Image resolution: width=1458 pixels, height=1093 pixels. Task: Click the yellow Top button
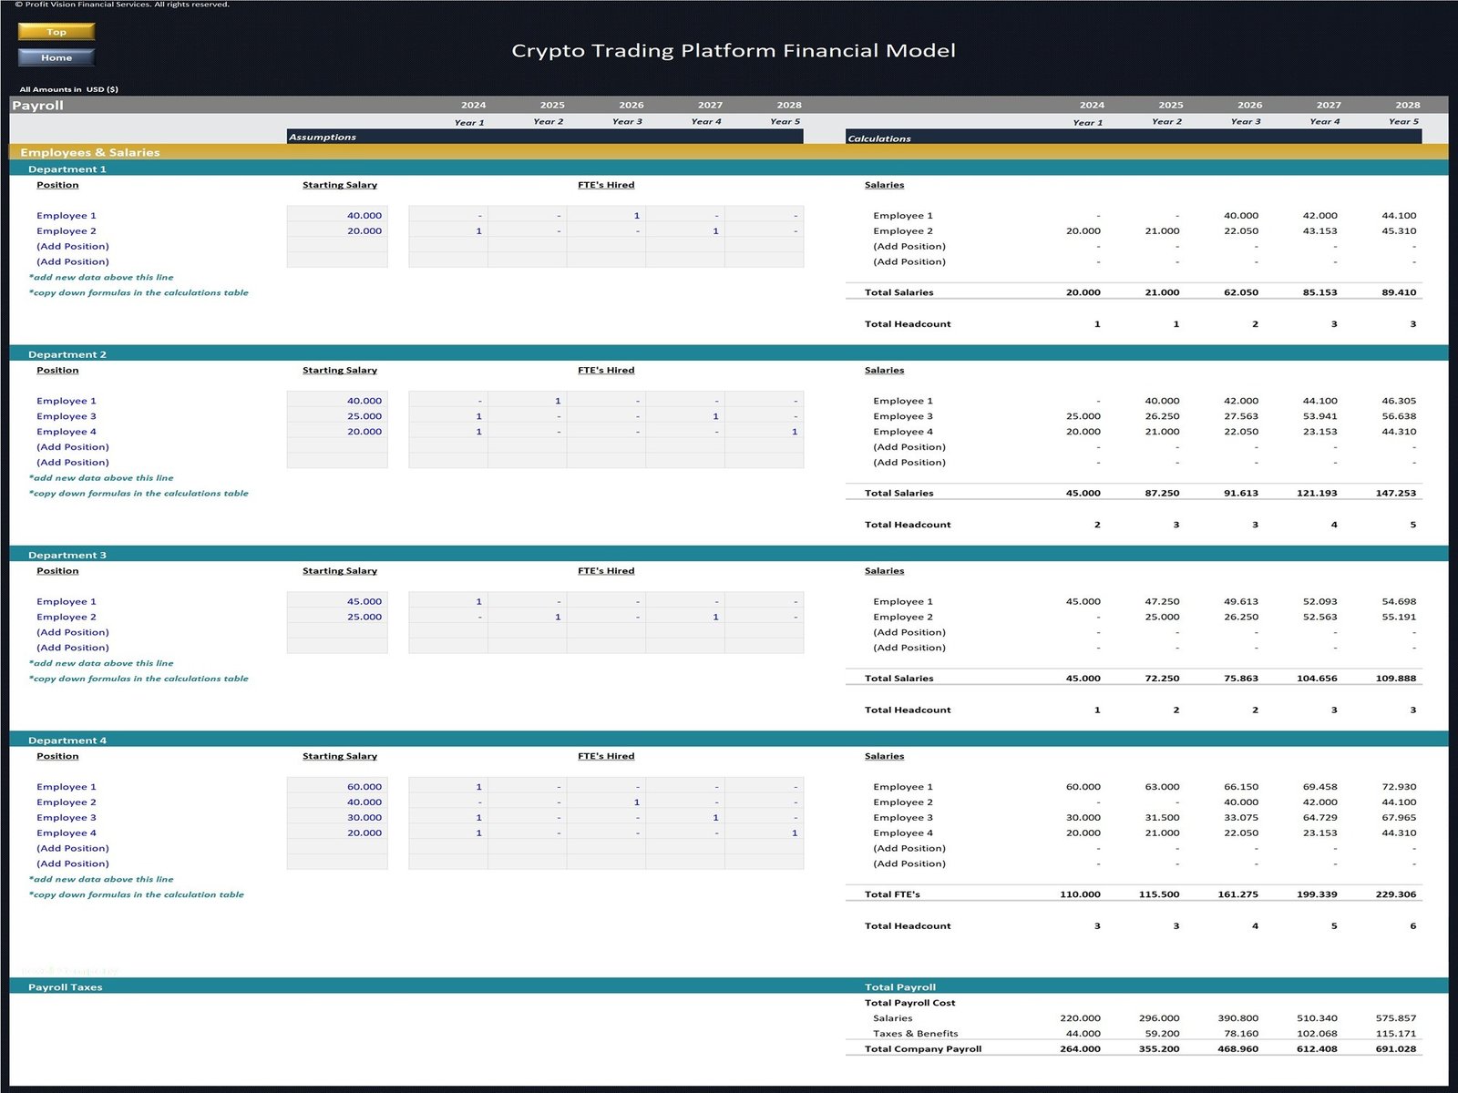click(x=56, y=32)
